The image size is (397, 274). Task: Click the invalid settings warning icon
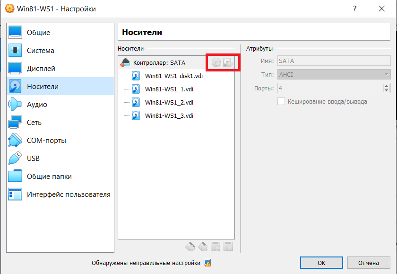pos(207,263)
